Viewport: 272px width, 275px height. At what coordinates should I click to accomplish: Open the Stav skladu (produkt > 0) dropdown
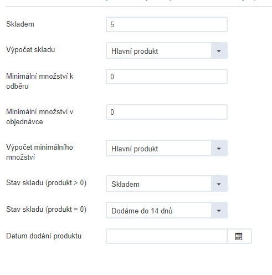(x=167, y=184)
